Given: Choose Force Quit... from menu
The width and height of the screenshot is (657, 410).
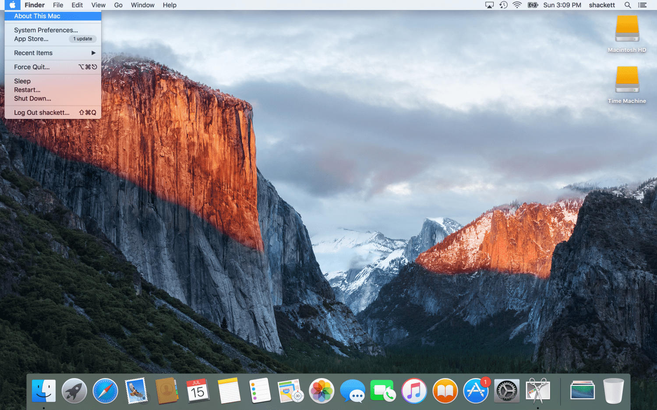Looking at the screenshot, I should pyautogui.click(x=53, y=67).
